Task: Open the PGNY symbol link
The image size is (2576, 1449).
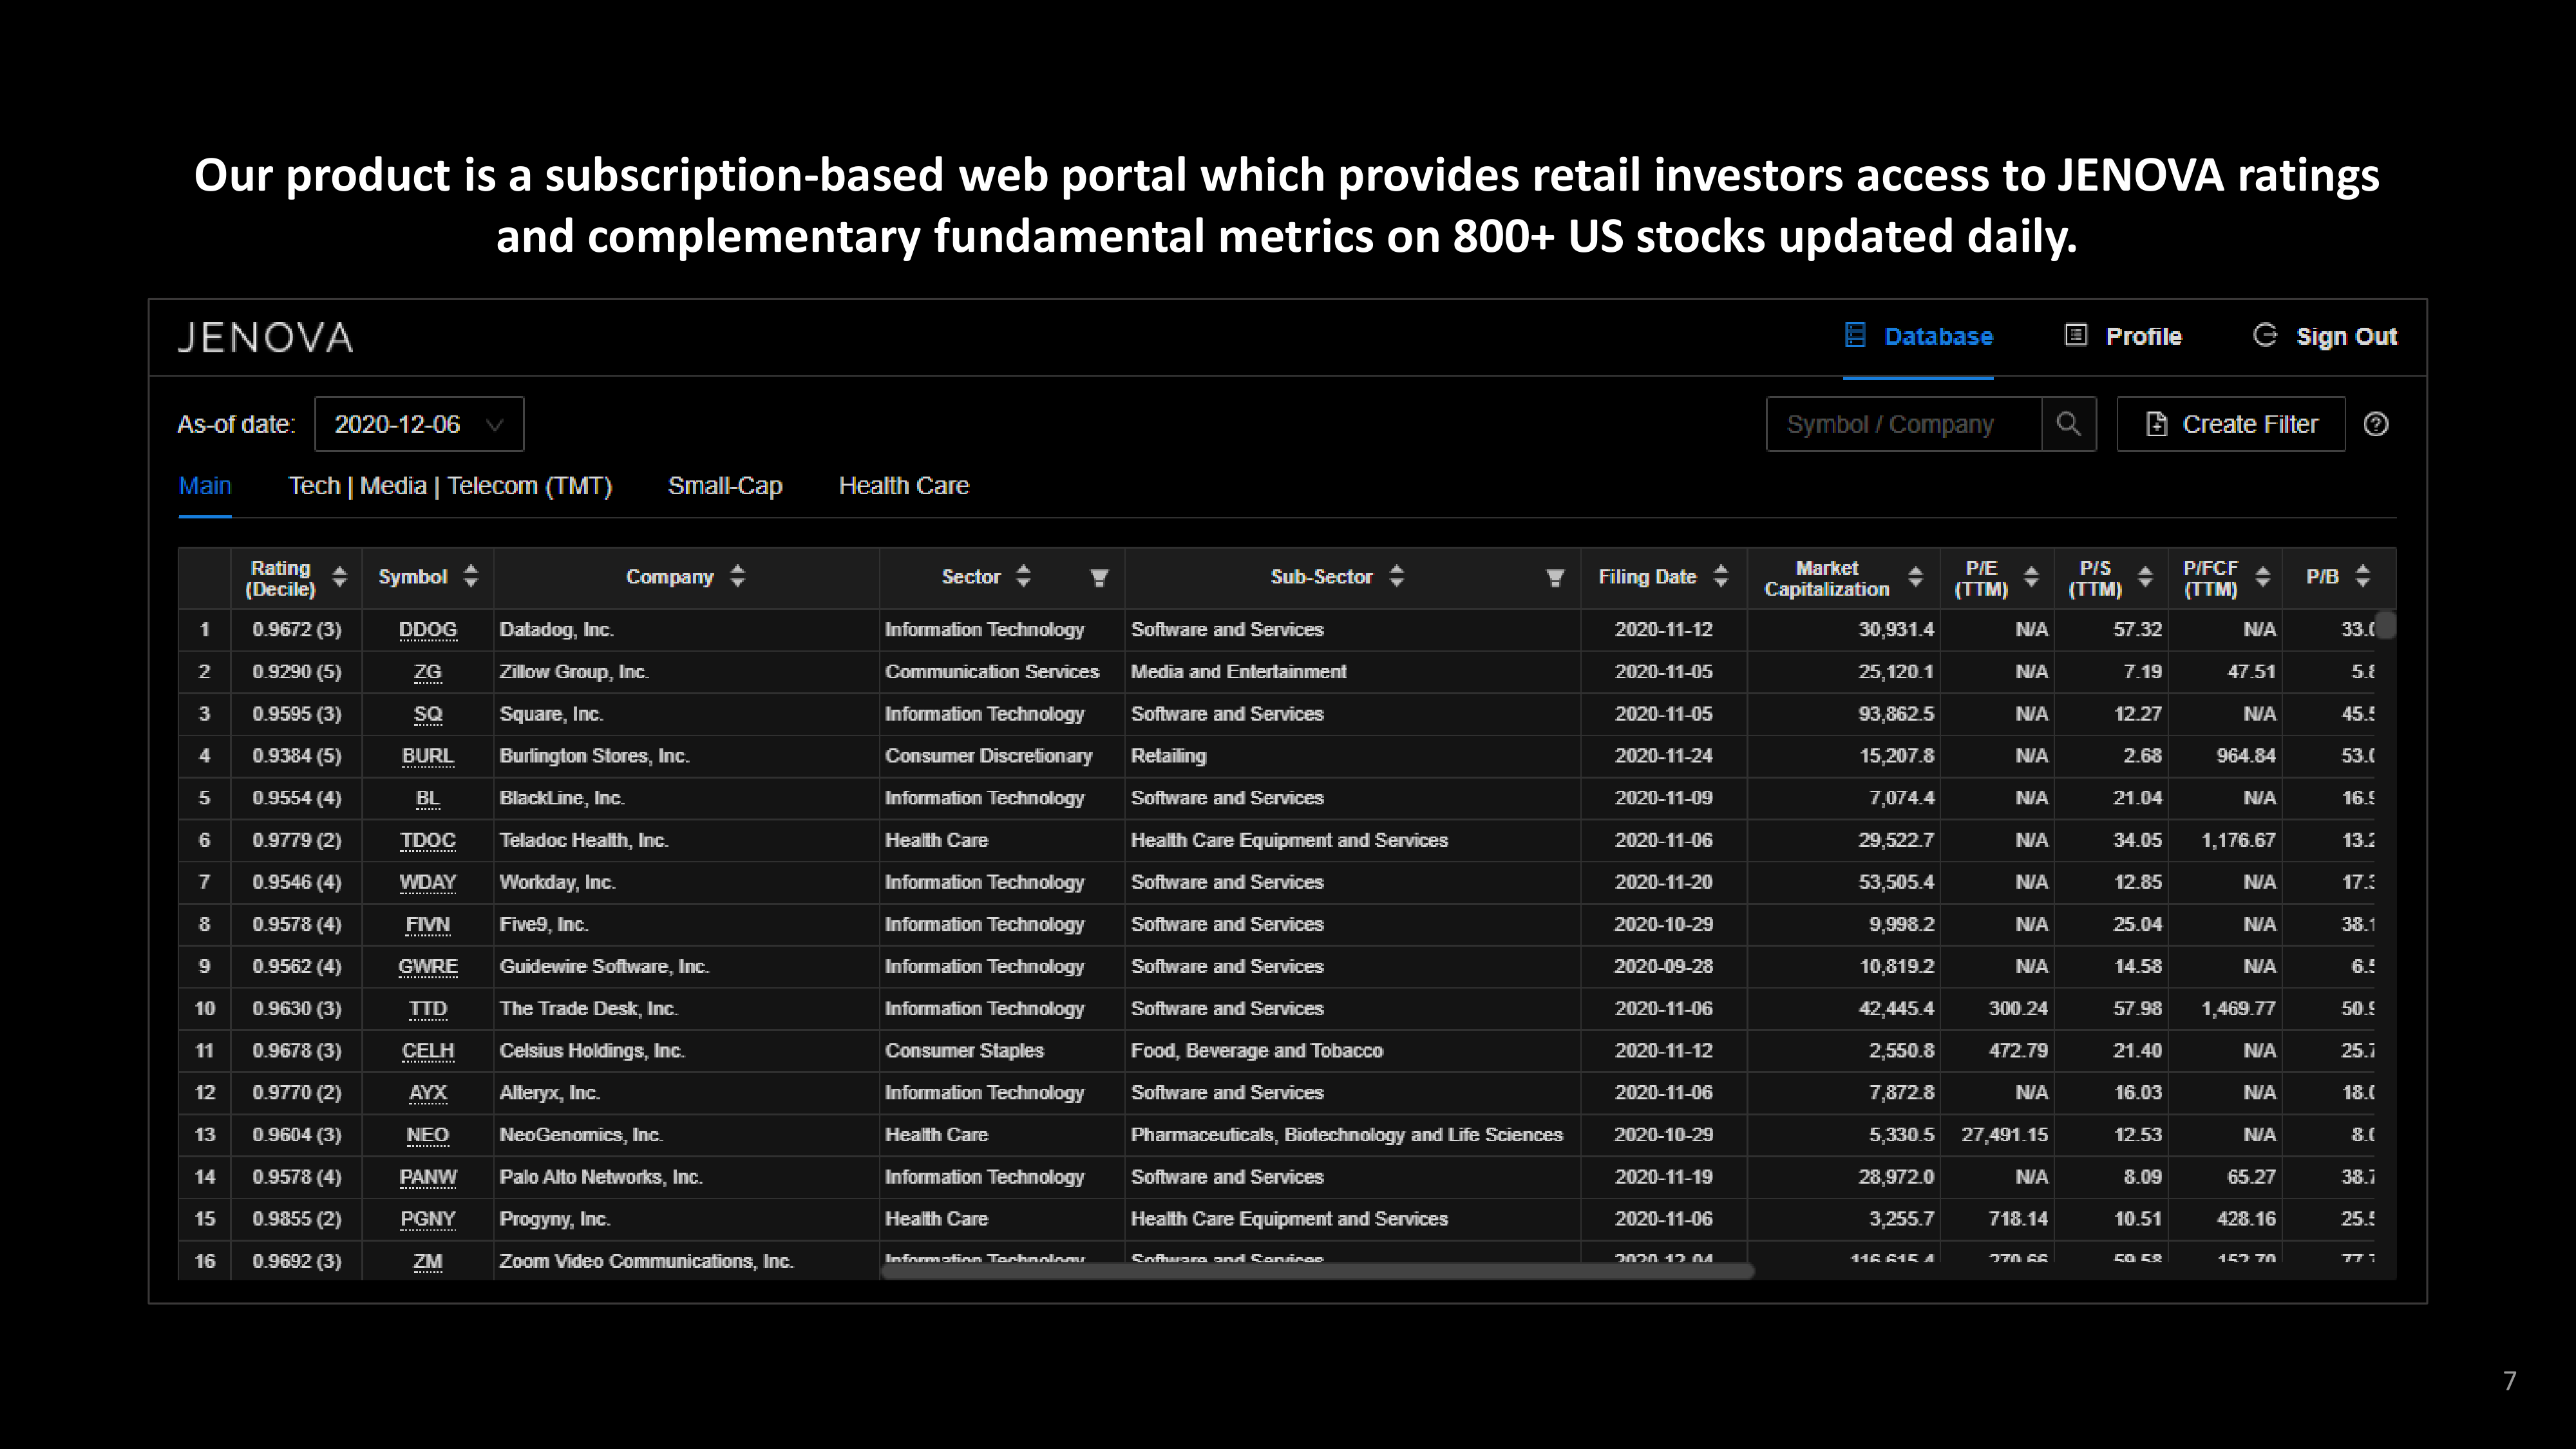Action: click(428, 1219)
